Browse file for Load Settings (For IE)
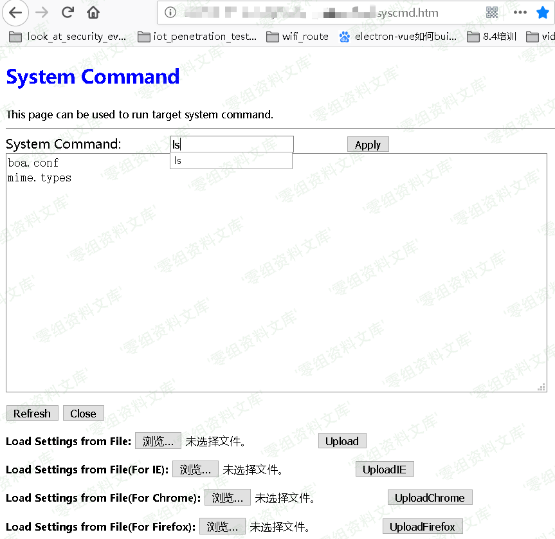Screen dimensions: 555x539 point(196,470)
